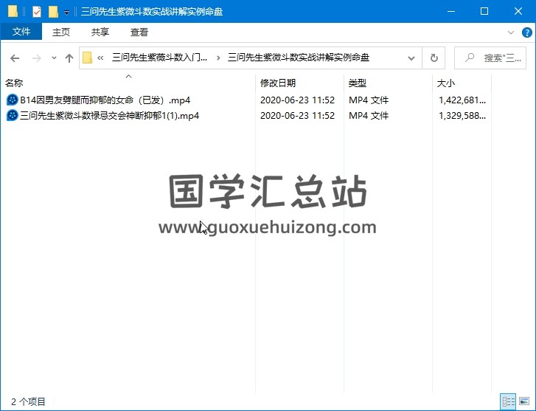Click the date of the 禄忌交会 file row
This screenshot has height=411, width=536.
(x=297, y=115)
